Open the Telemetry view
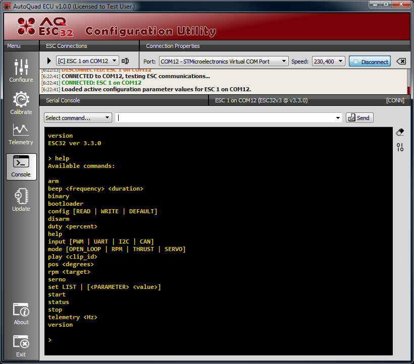 click(21, 134)
